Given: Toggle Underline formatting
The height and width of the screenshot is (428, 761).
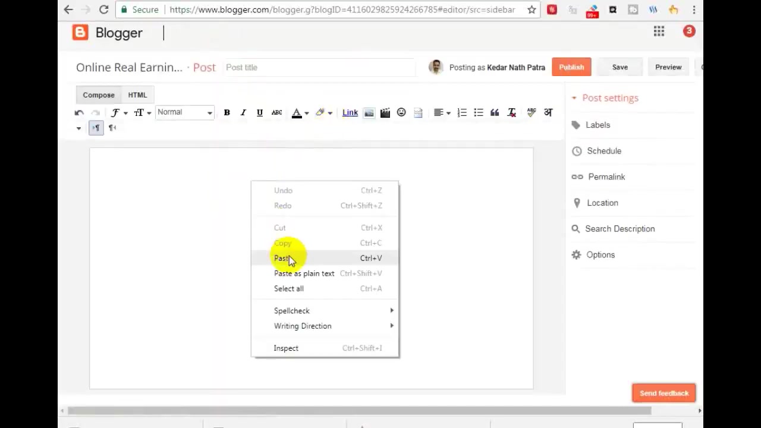Looking at the screenshot, I should click(259, 112).
